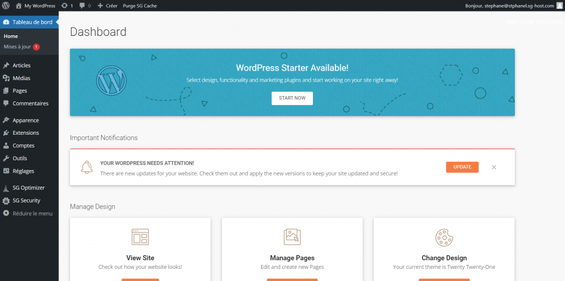Click the notification bell icon
The height and width of the screenshot is (281, 565).
(87, 167)
